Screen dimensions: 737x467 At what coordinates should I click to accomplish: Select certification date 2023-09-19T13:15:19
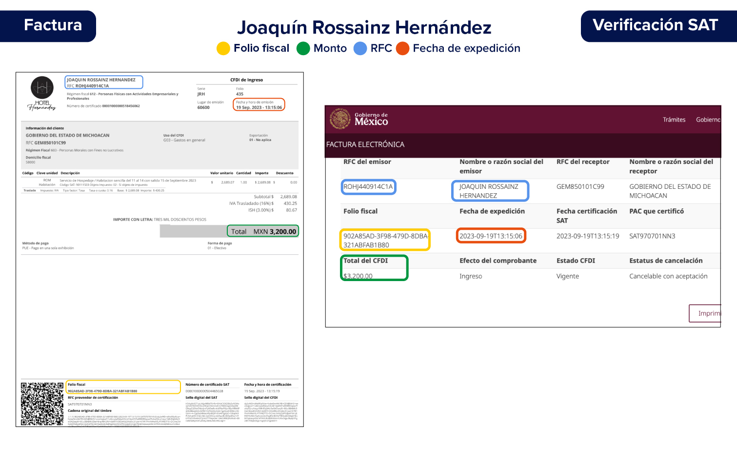click(588, 236)
